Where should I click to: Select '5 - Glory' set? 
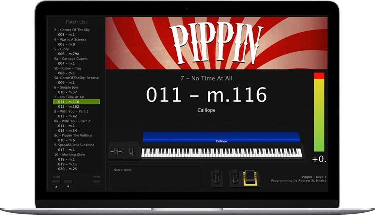coord(61,49)
